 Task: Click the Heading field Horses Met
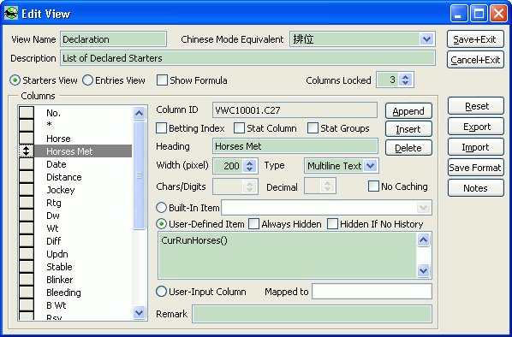point(295,146)
